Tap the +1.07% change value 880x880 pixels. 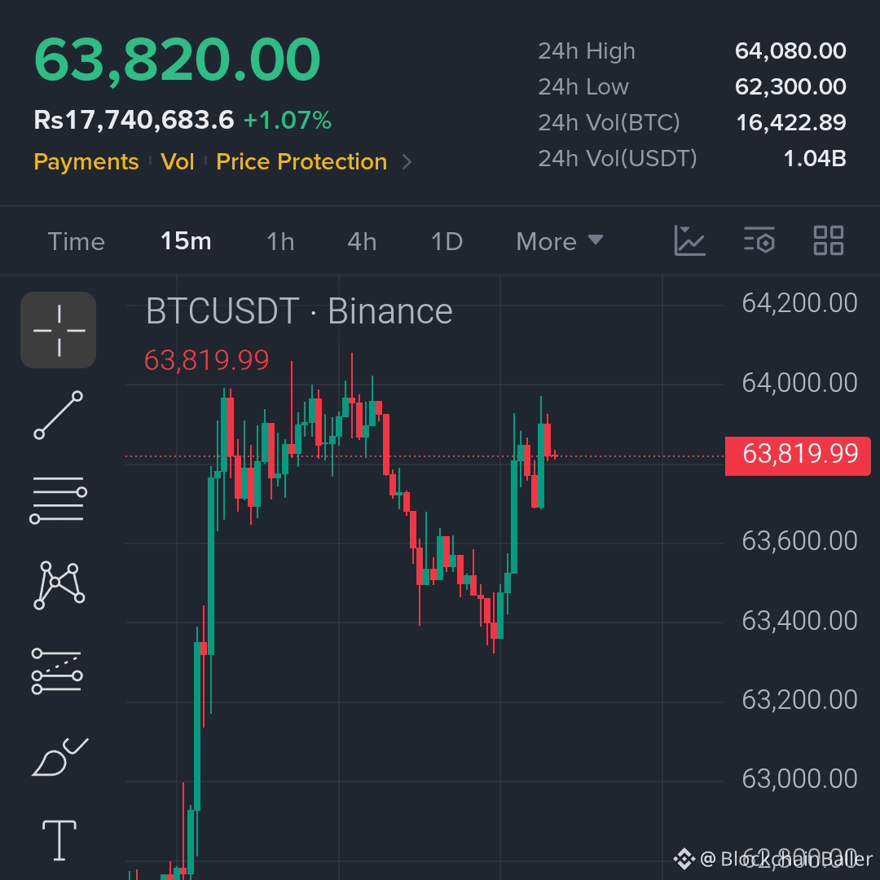pos(288,120)
